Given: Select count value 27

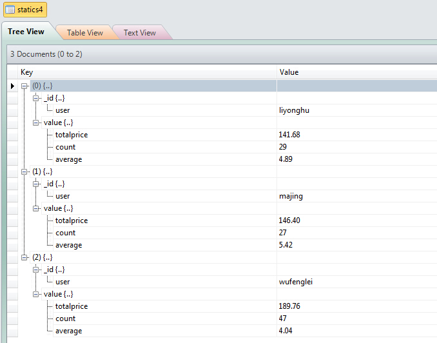Looking at the screenshot, I should 282,233.
